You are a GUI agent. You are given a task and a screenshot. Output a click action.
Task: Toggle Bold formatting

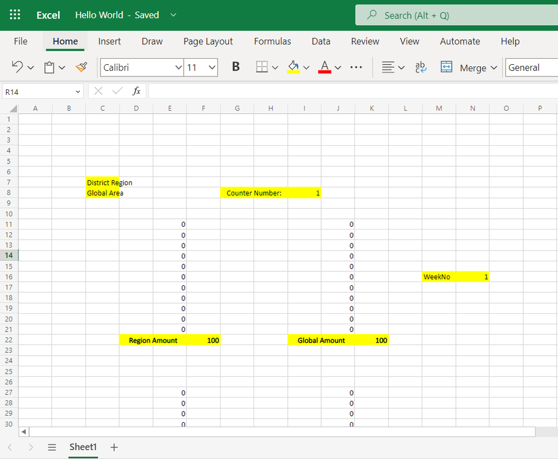tap(236, 67)
